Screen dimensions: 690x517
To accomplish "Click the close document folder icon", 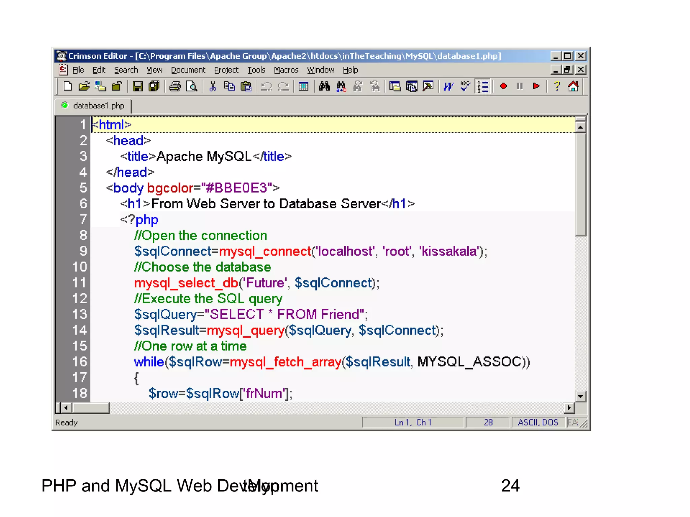I will [x=117, y=87].
